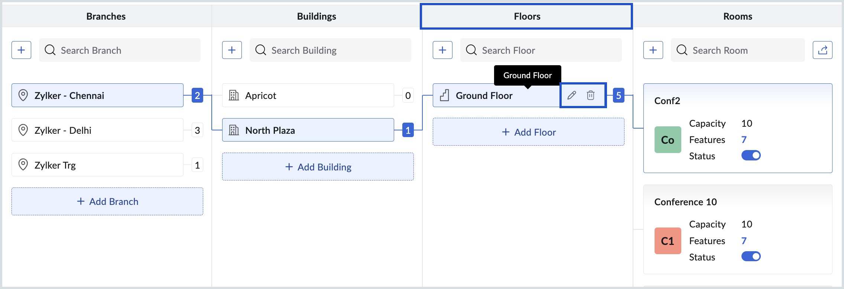Click the trash delete icon on Ground Floor
The height and width of the screenshot is (289, 844).
click(x=591, y=95)
